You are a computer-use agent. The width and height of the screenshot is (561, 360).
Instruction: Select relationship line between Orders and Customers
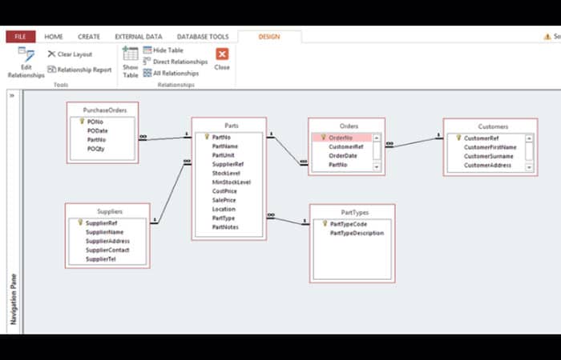pos(414,142)
